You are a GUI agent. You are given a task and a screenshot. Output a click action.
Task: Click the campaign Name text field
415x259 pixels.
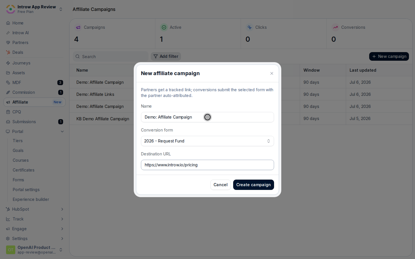[x=207, y=117]
